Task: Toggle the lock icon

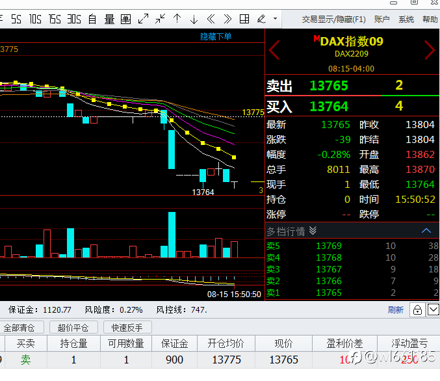Action: [x=417, y=310]
